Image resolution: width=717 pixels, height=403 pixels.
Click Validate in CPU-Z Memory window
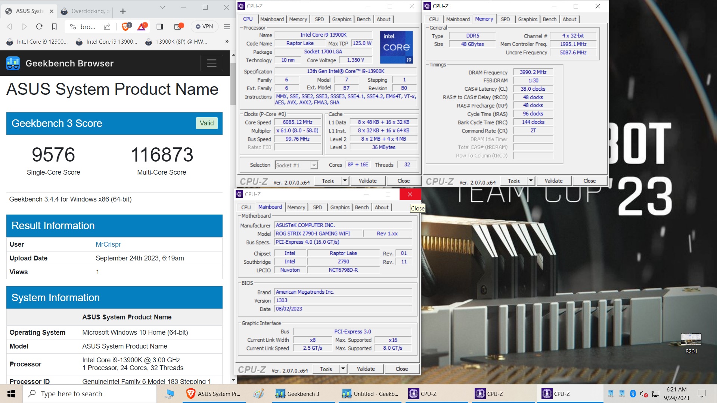[553, 181]
